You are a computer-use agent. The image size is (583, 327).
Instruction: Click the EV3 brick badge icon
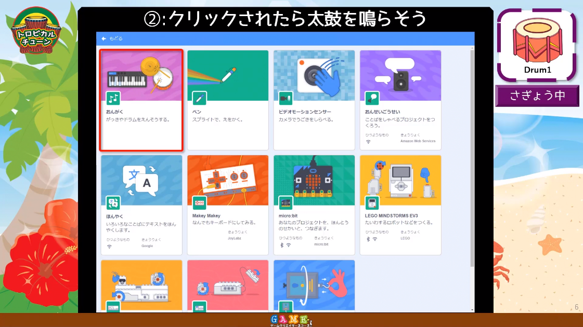coord(372,203)
